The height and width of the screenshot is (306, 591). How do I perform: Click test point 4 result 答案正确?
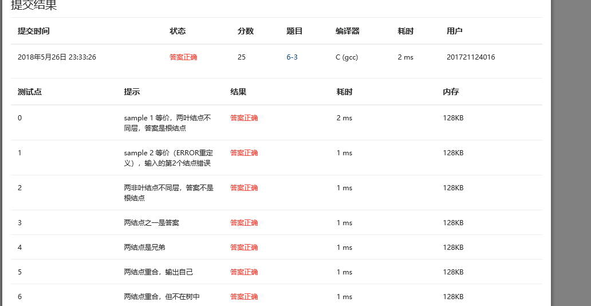coord(244,248)
